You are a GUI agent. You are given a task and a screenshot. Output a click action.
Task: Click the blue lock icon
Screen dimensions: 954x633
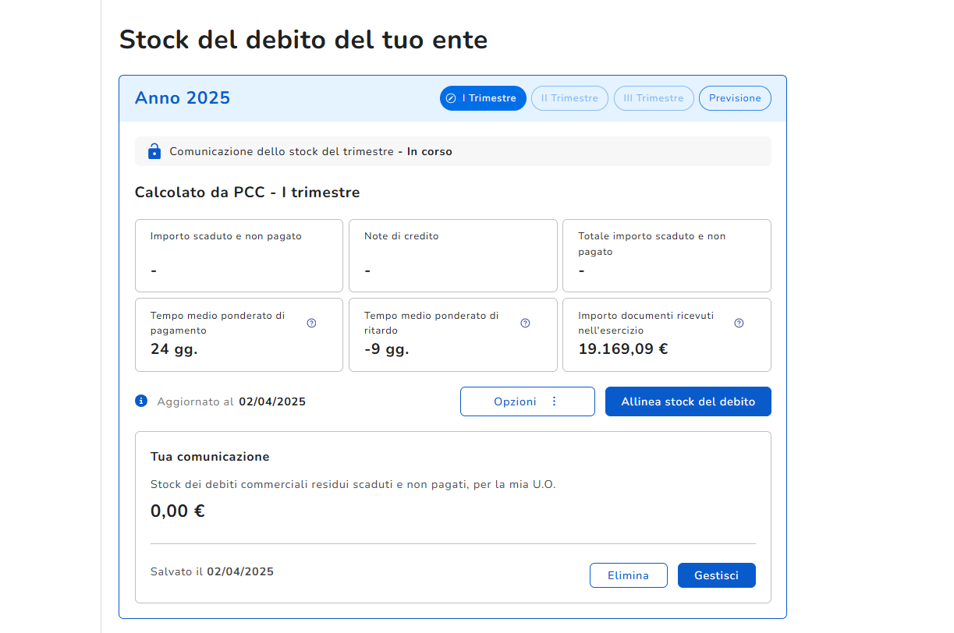154,151
